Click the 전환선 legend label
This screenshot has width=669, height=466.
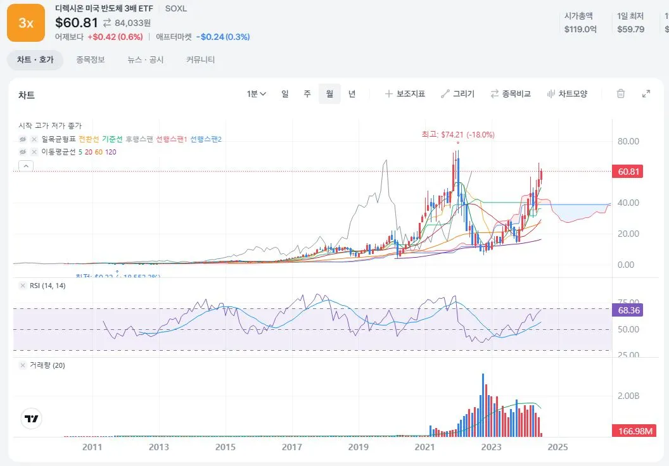(x=89, y=139)
